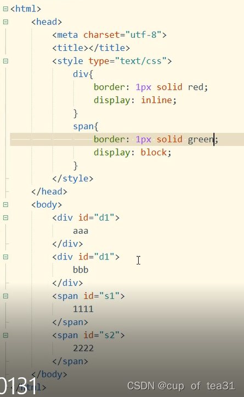Click the </div> tag following bbb
This screenshot has width=244, height=397.
click(67, 283)
